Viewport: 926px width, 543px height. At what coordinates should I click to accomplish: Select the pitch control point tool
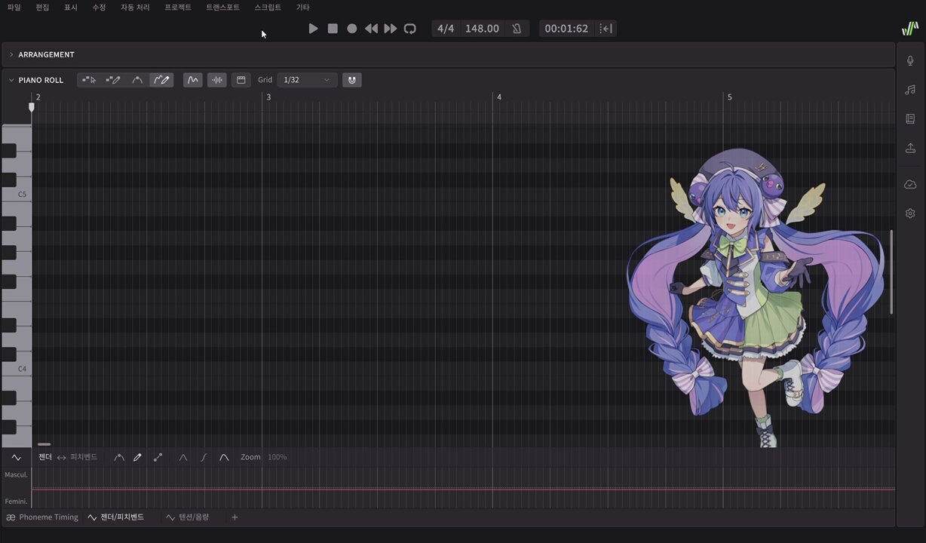(x=137, y=80)
